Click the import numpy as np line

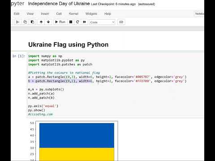(45, 56)
